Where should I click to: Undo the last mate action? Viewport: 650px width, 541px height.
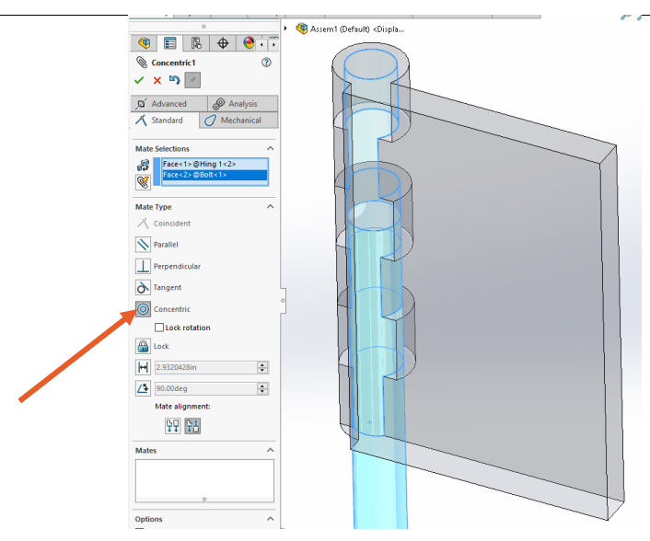click(x=175, y=79)
